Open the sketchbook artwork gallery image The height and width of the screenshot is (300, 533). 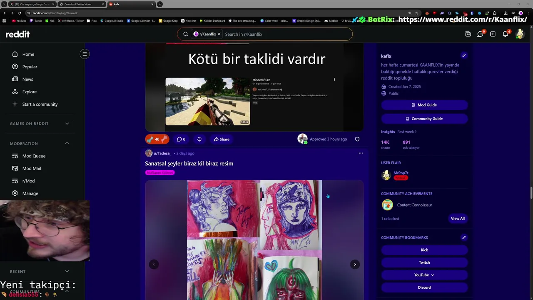254,240
